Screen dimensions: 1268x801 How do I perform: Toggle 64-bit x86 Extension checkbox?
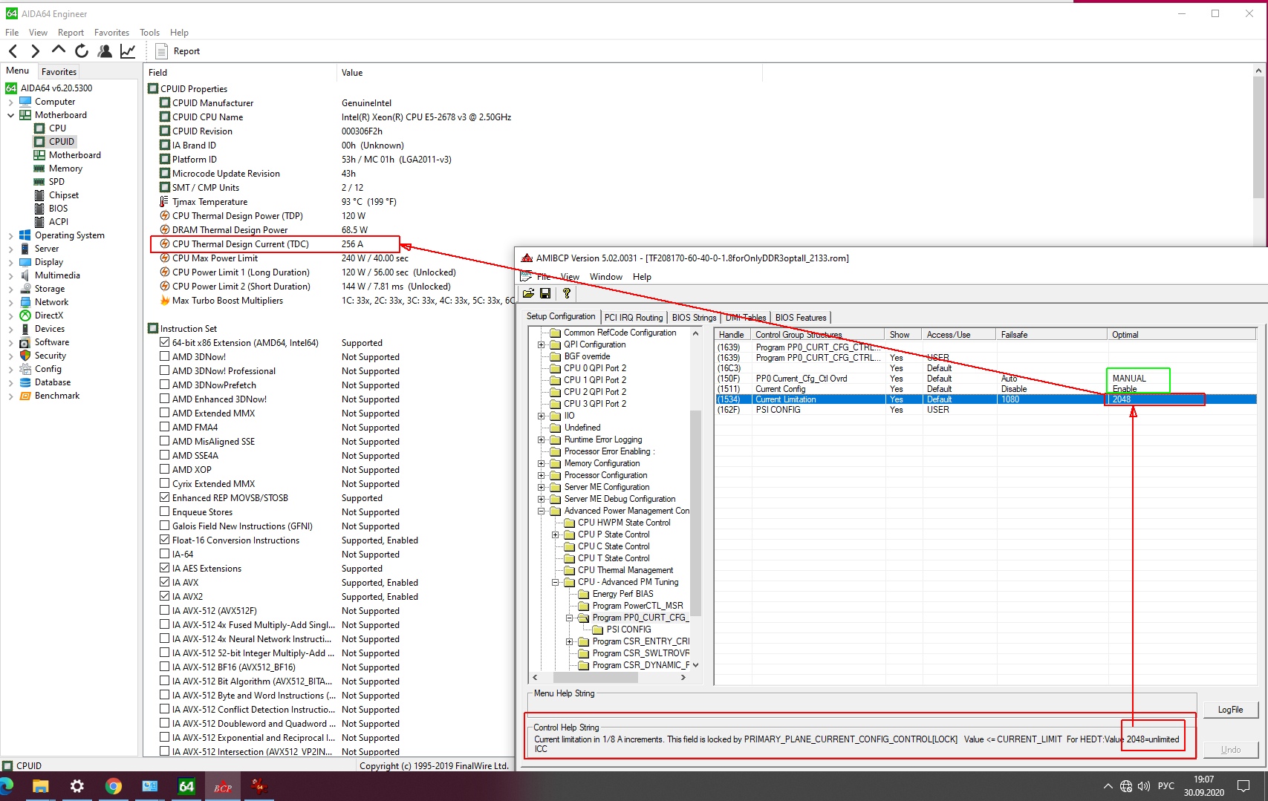tap(165, 343)
